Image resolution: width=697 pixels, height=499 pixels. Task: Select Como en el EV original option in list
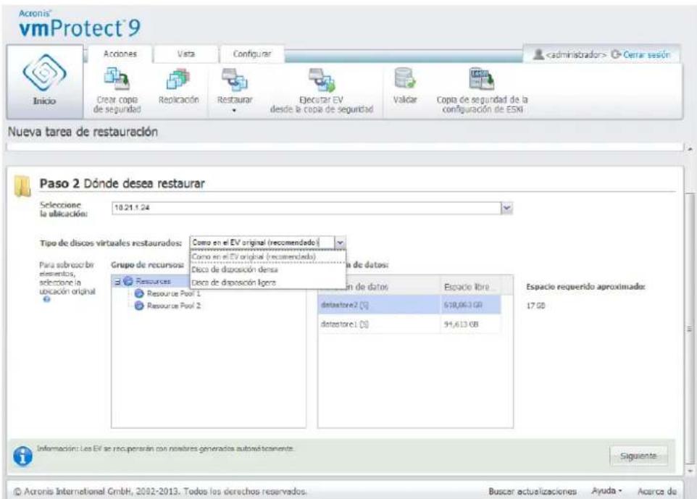(x=267, y=257)
